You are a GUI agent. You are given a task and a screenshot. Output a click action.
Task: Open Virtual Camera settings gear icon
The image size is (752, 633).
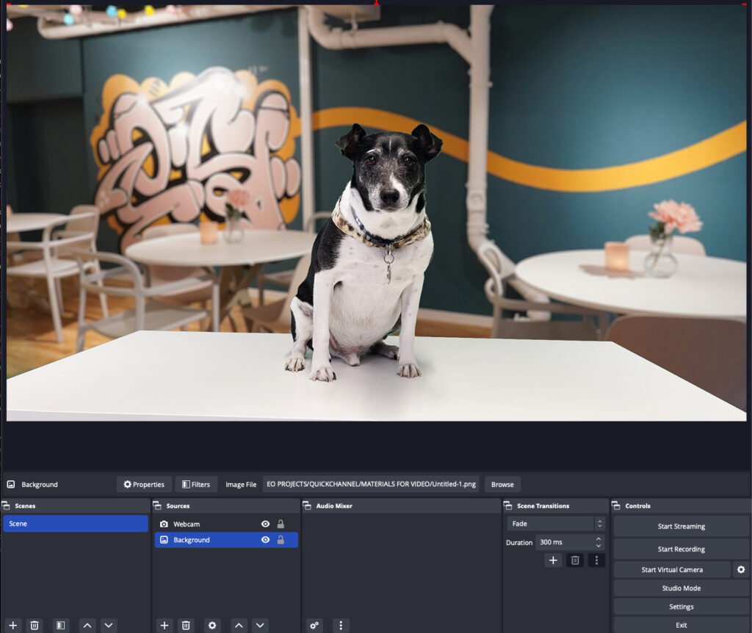(741, 569)
